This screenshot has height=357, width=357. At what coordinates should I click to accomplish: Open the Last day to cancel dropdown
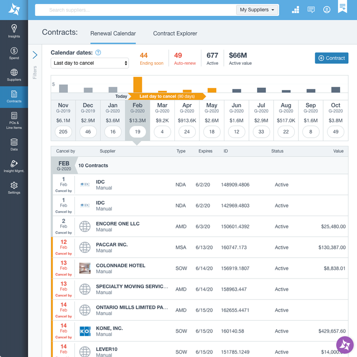click(90, 63)
